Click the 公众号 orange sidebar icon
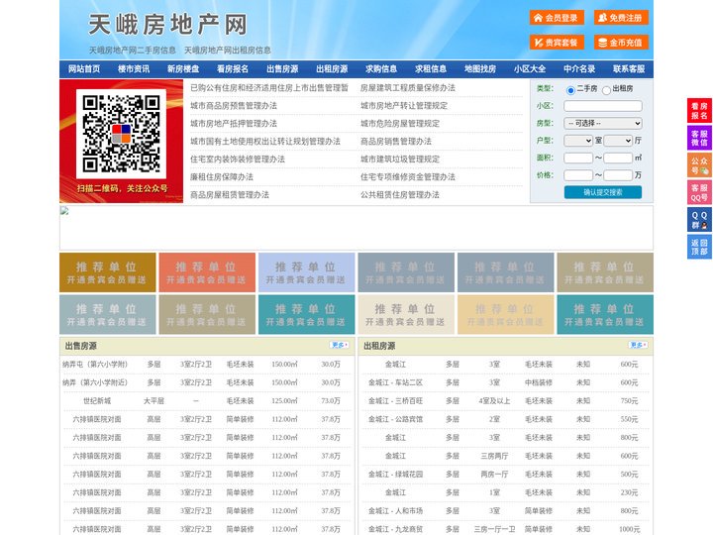713x535 pixels. tap(699, 165)
